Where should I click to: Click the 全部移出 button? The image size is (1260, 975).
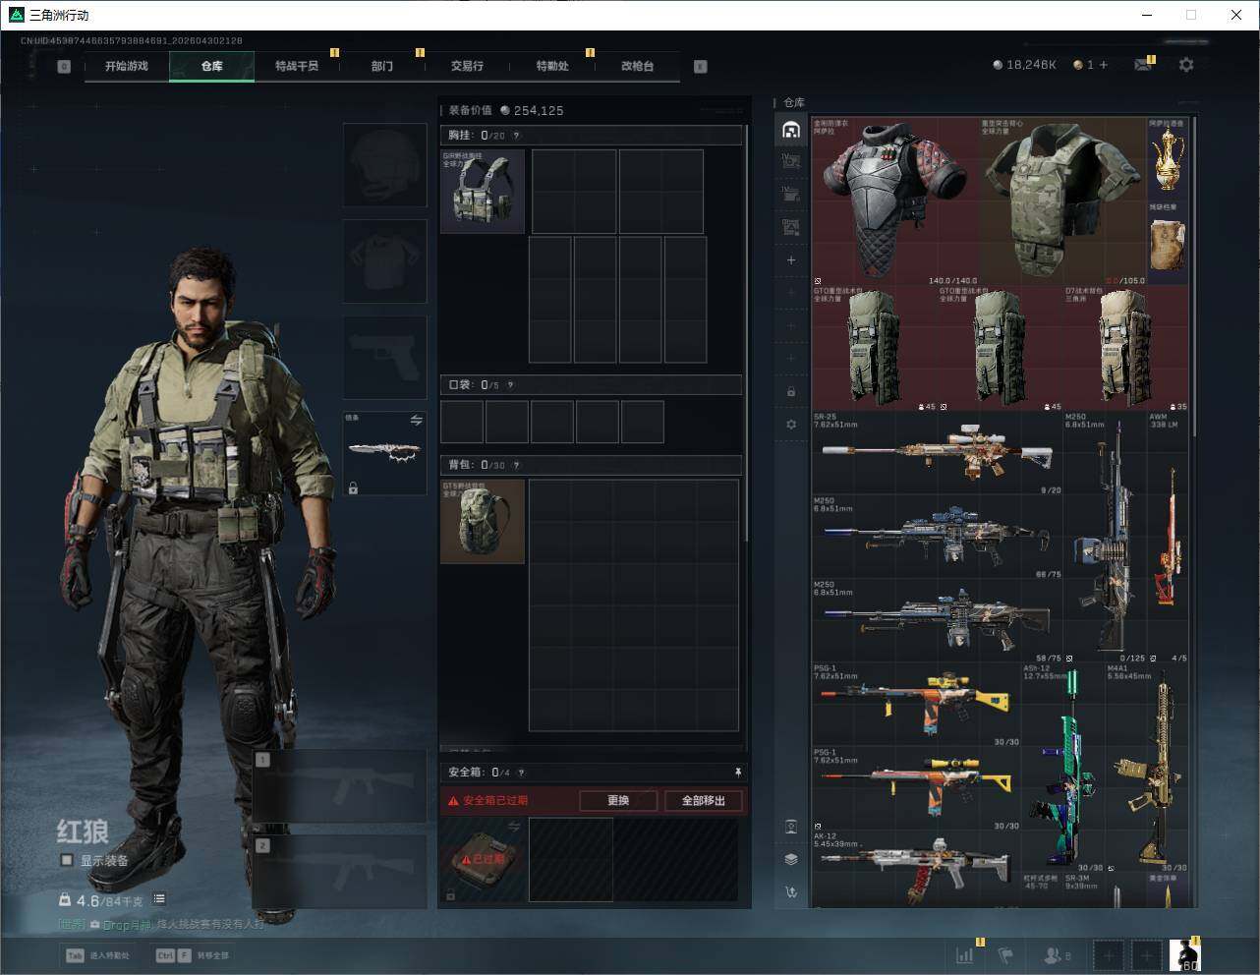pyautogui.click(x=704, y=800)
